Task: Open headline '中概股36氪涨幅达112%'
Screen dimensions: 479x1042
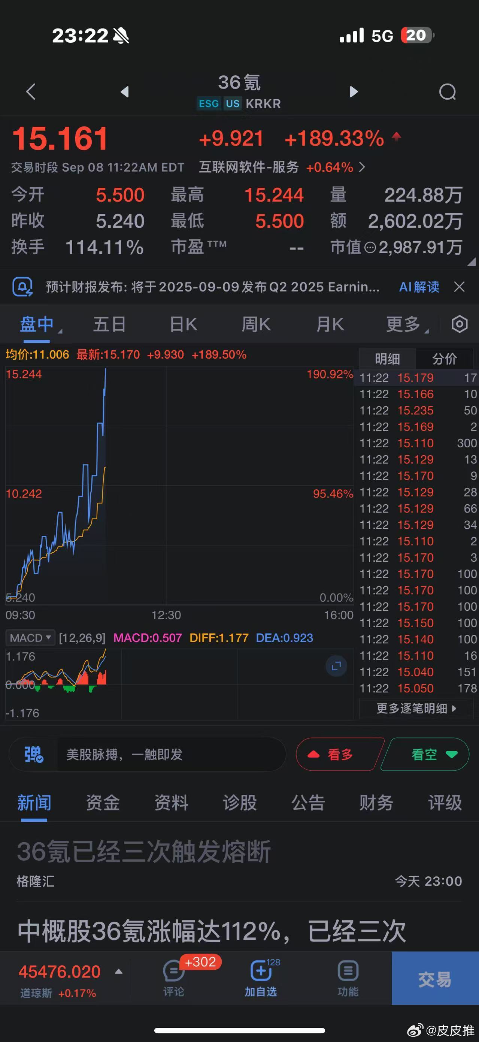Action: click(212, 931)
